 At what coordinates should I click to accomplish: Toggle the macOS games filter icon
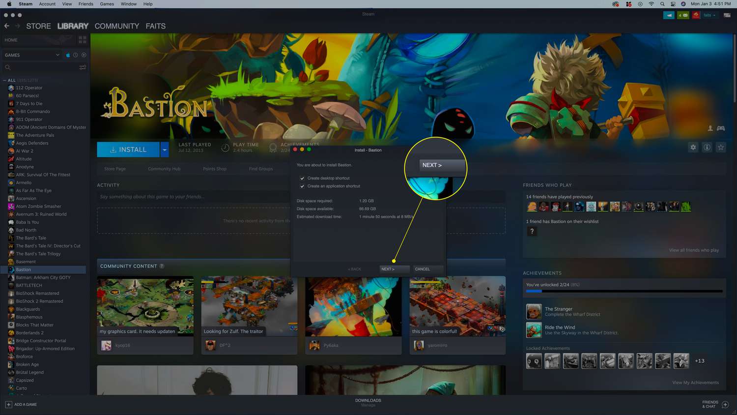[68, 55]
